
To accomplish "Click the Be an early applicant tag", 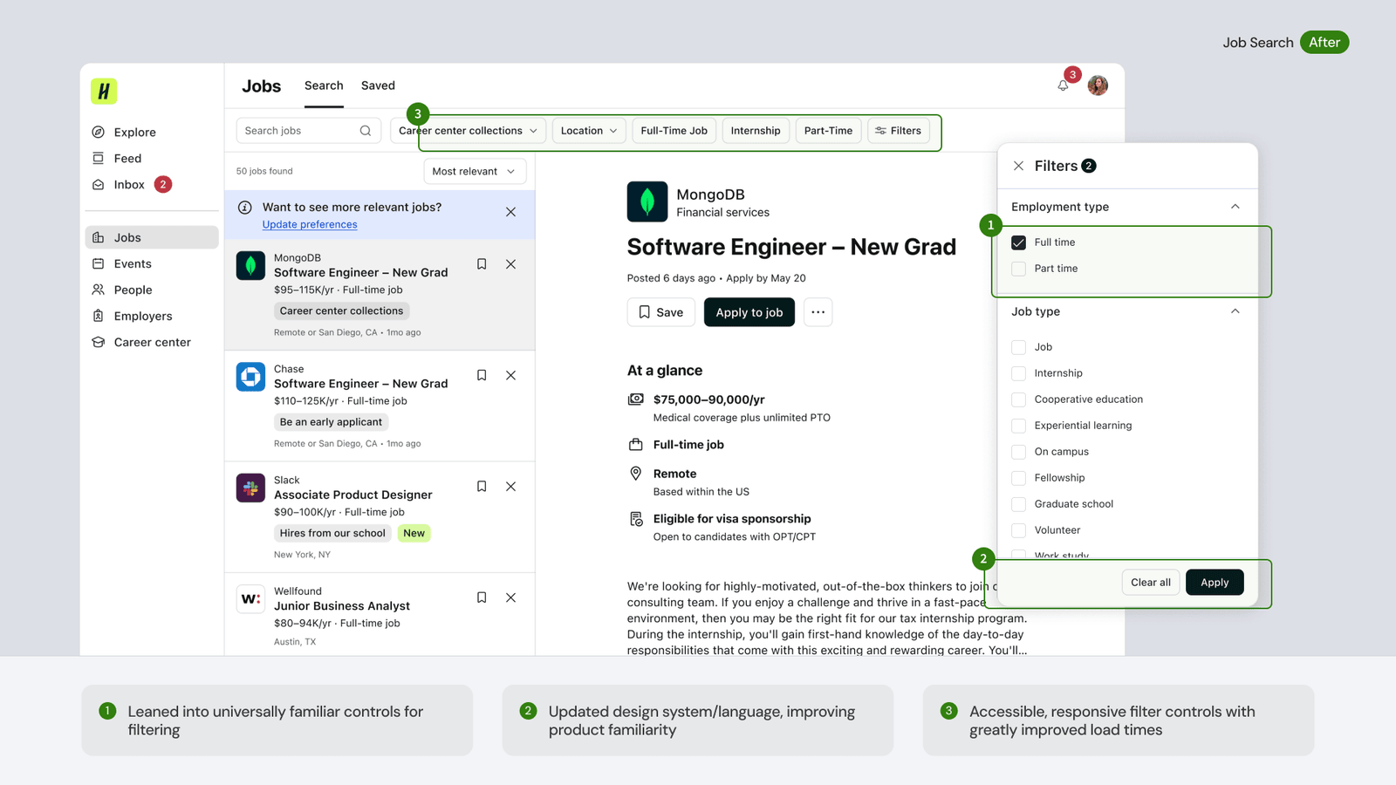I will click(x=331, y=422).
